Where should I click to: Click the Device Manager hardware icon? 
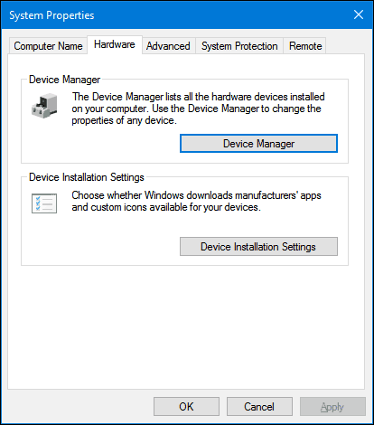[44, 106]
